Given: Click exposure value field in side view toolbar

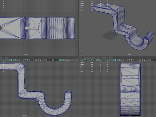Looking at the screenshot, I should click(x=153, y=60).
